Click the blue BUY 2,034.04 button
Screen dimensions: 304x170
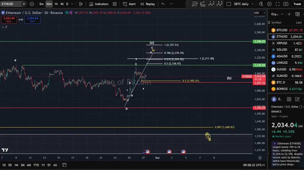(32, 20)
